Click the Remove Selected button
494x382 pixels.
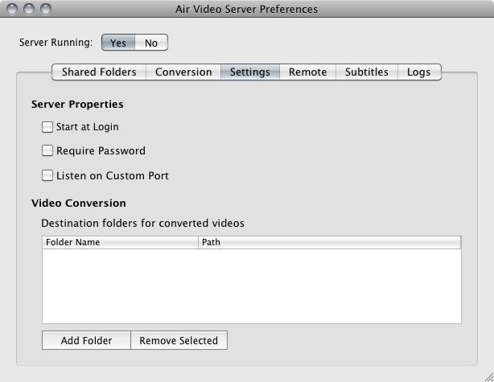(x=179, y=340)
